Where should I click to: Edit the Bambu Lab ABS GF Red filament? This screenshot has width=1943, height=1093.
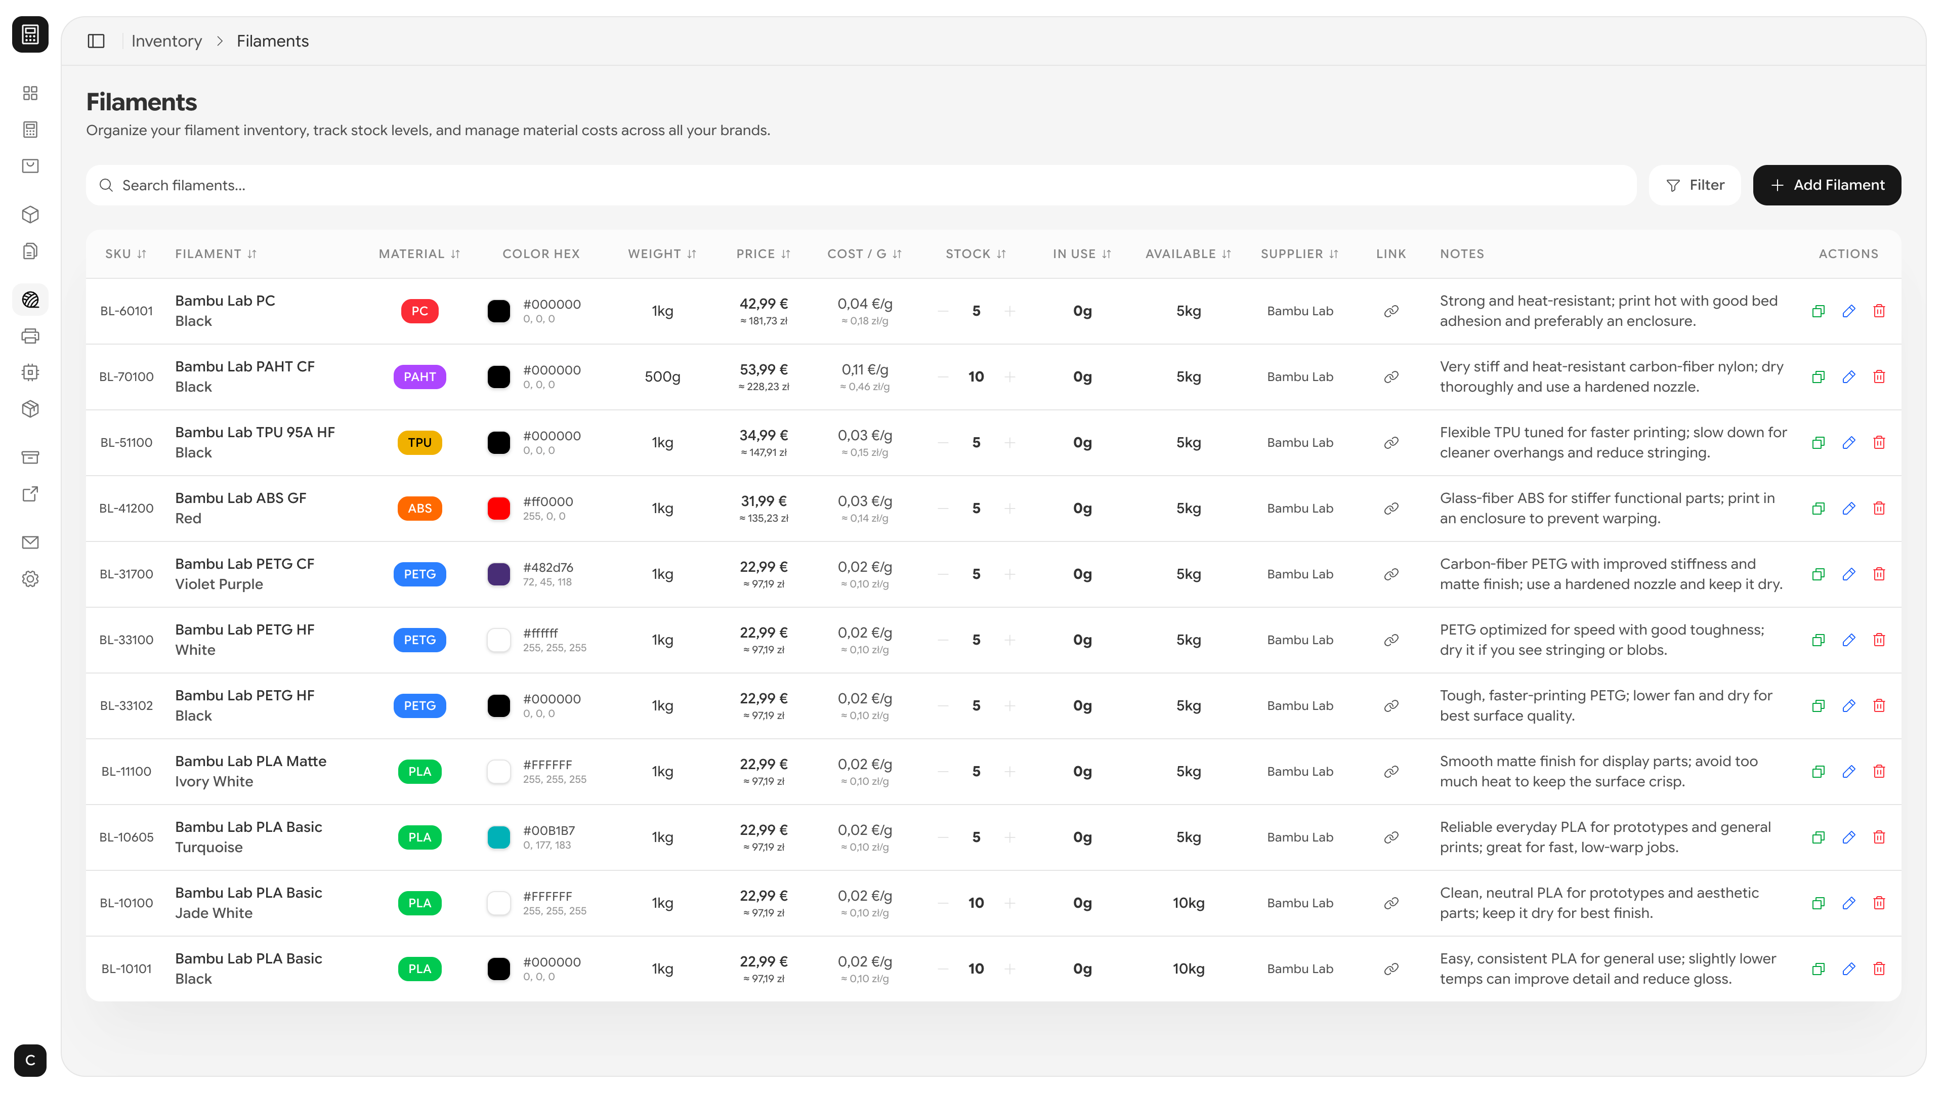(x=1849, y=508)
